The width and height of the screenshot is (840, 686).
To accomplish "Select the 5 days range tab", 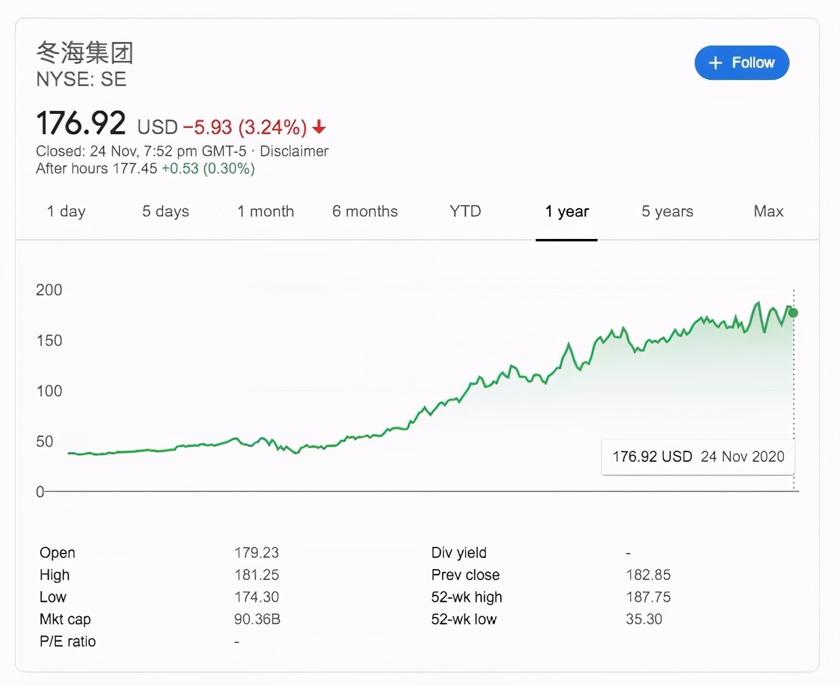I will 166,211.
